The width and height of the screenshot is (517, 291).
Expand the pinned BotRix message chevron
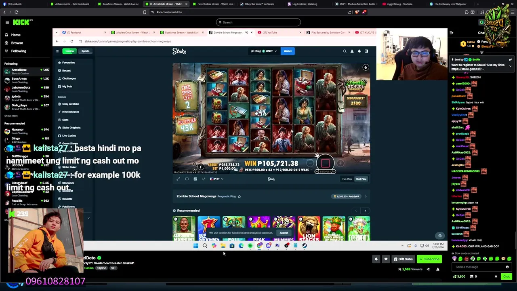[510, 66]
